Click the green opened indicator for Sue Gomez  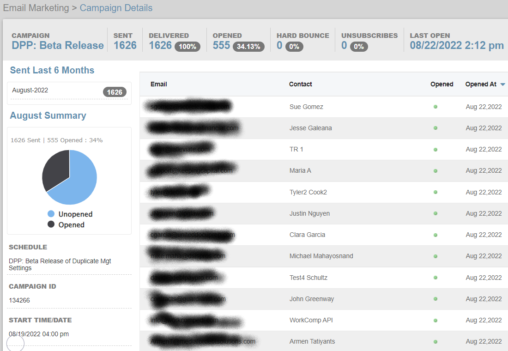coord(435,107)
